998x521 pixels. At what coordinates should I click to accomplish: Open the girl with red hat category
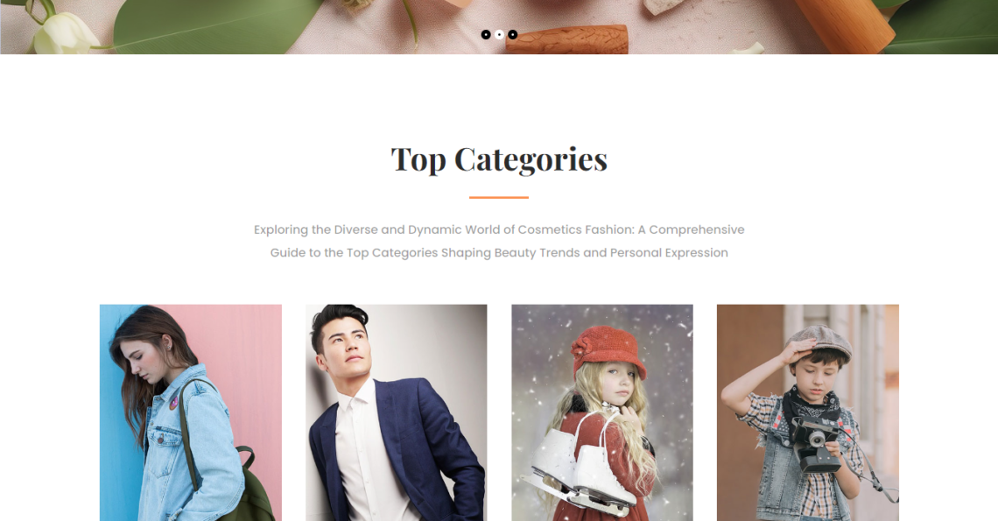[602, 412]
